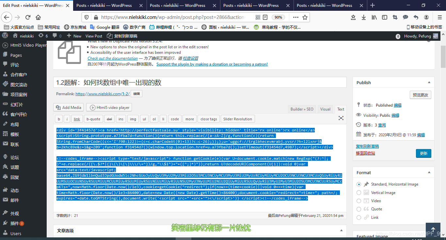
Task: Collapse the Publish panel
Action: (429, 82)
